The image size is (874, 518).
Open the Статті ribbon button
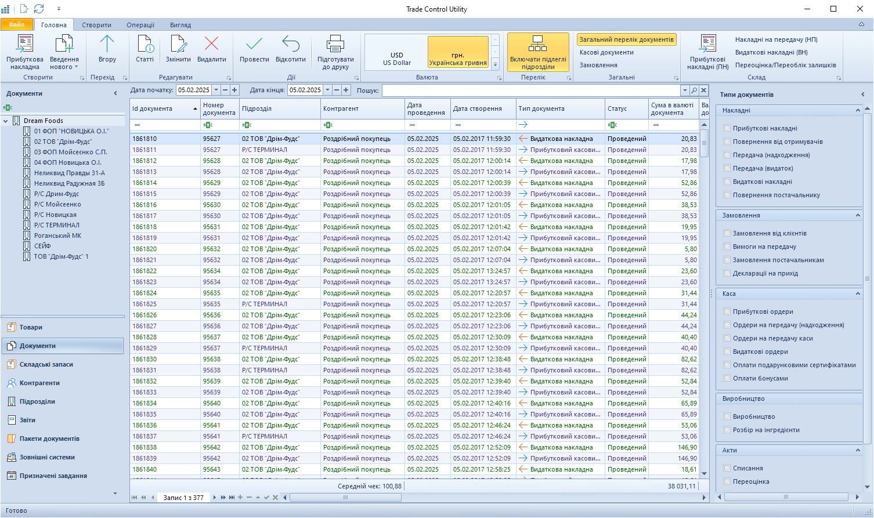pos(145,49)
